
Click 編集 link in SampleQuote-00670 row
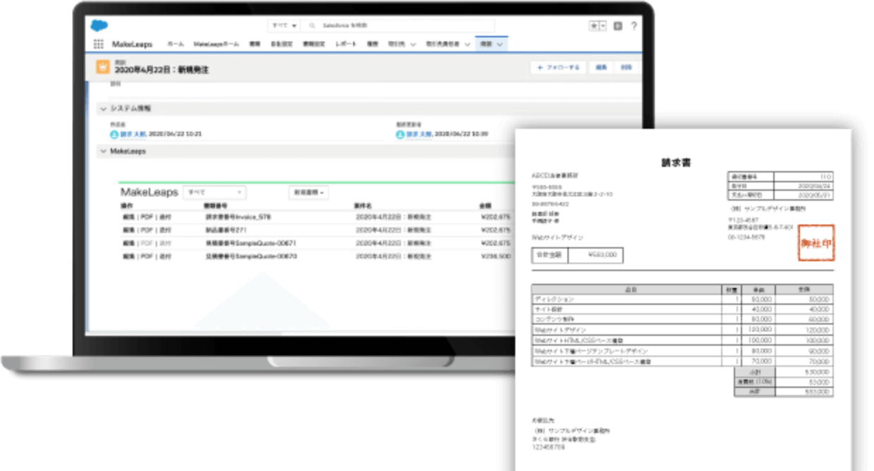tap(128, 256)
